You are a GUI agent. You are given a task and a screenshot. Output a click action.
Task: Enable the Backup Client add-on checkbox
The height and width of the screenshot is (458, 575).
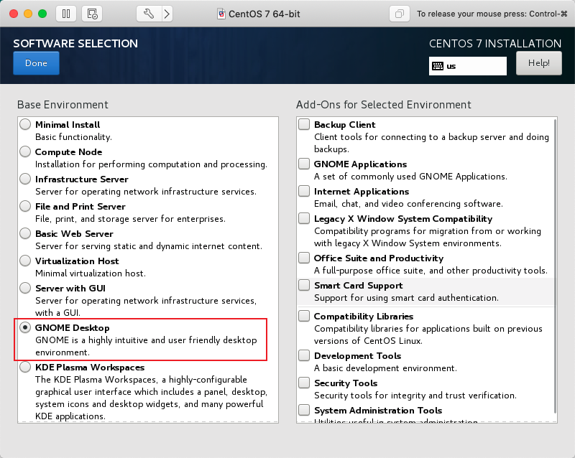coord(304,124)
